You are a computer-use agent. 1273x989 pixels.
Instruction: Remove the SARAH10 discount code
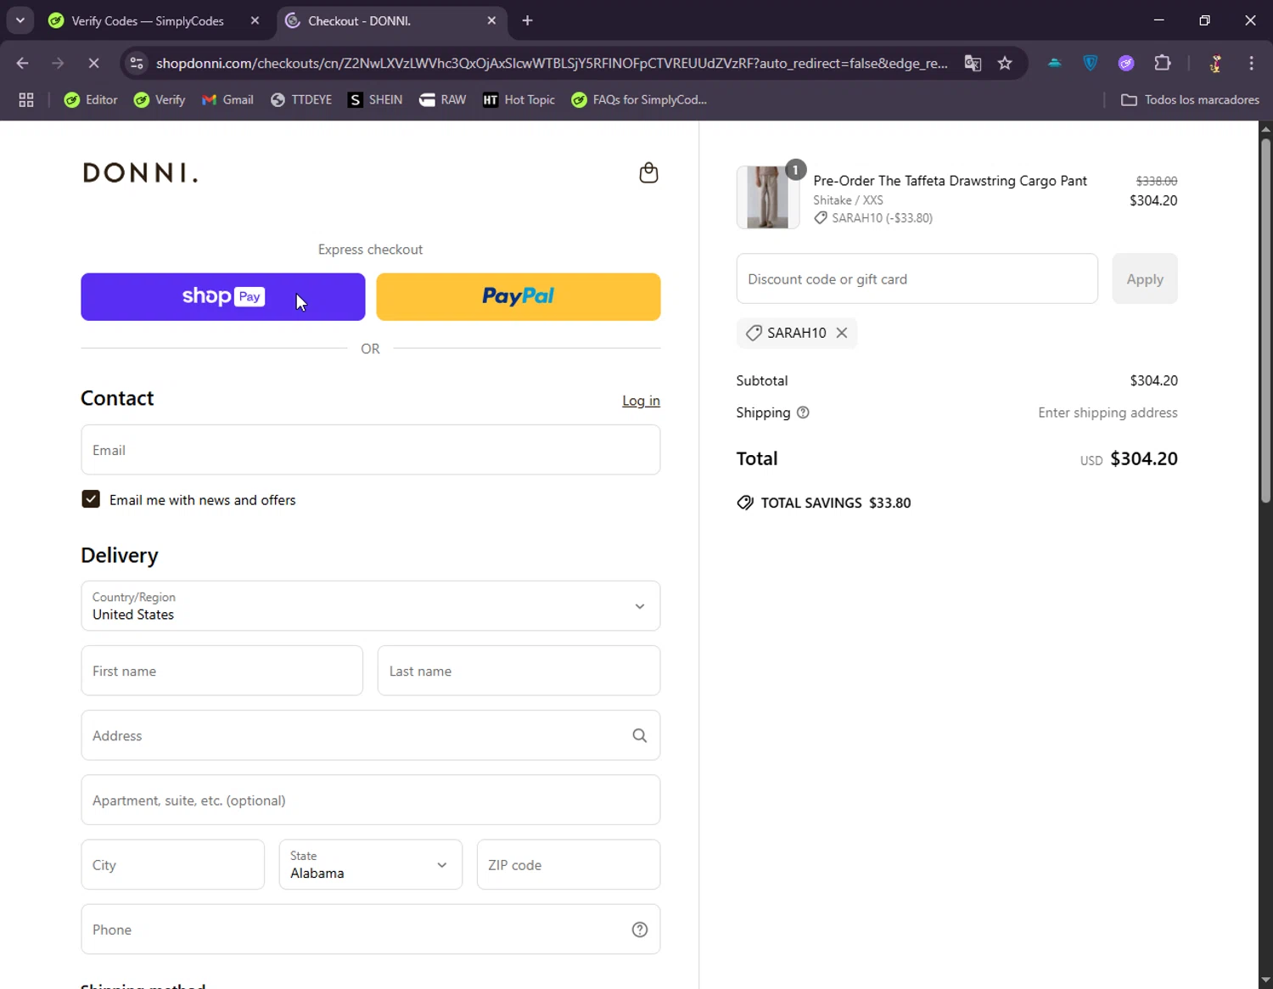(x=842, y=333)
